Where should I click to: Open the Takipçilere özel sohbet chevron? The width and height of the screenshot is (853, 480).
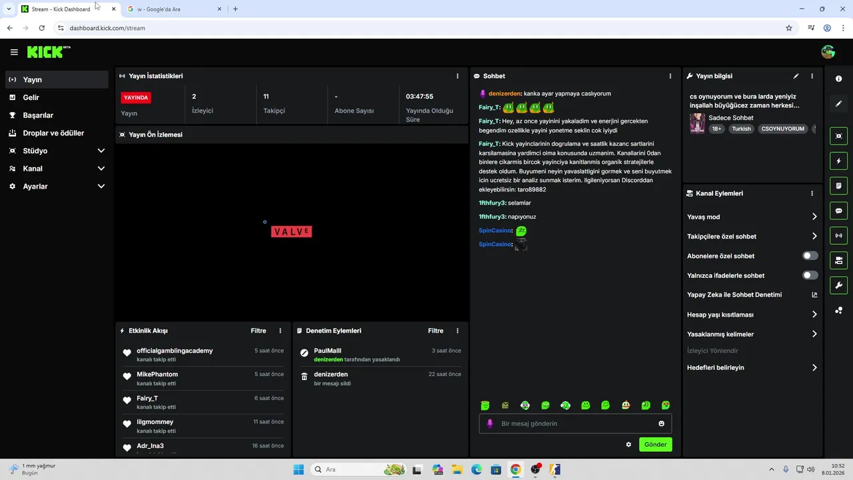point(814,236)
